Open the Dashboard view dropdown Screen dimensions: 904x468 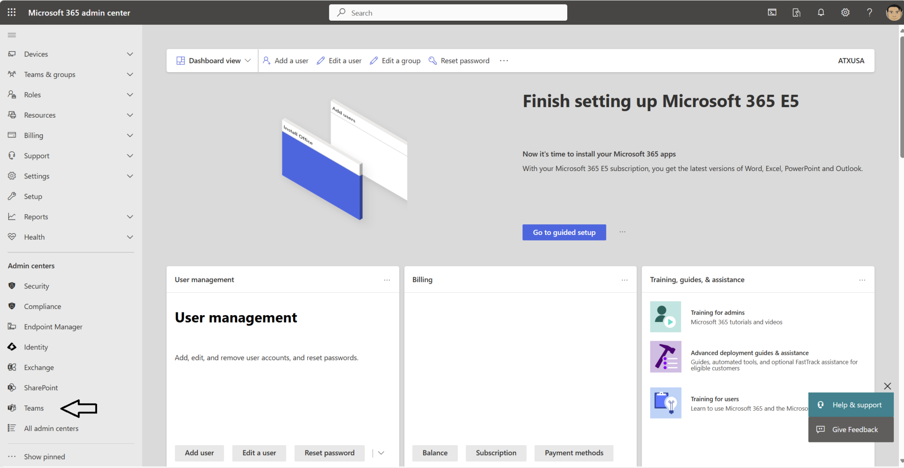(214, 61)
